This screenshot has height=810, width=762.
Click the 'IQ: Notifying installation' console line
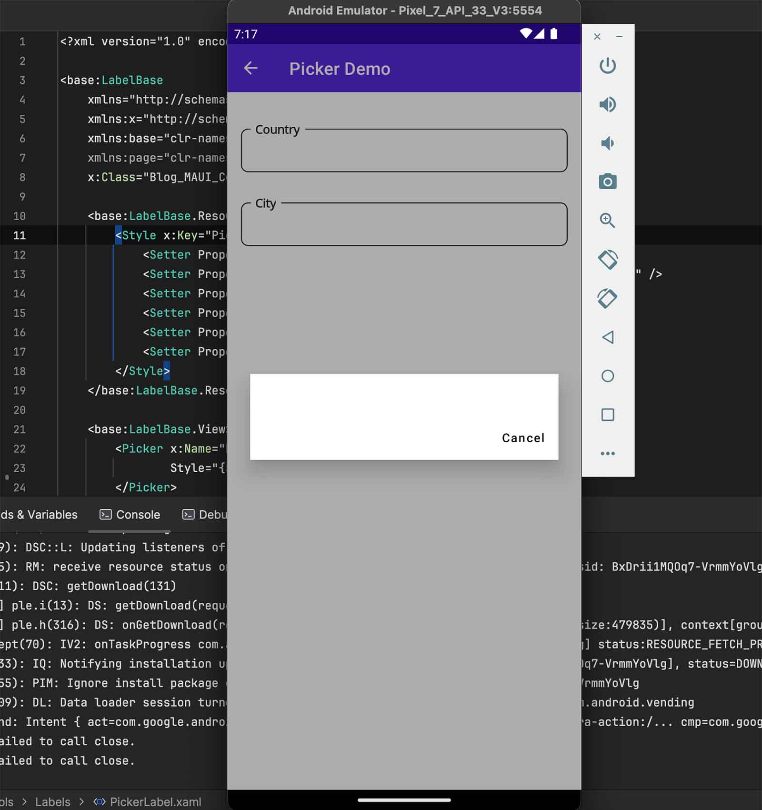coord(113,664)
